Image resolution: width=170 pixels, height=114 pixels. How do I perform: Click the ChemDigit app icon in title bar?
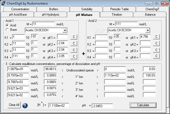coord(3,4)
